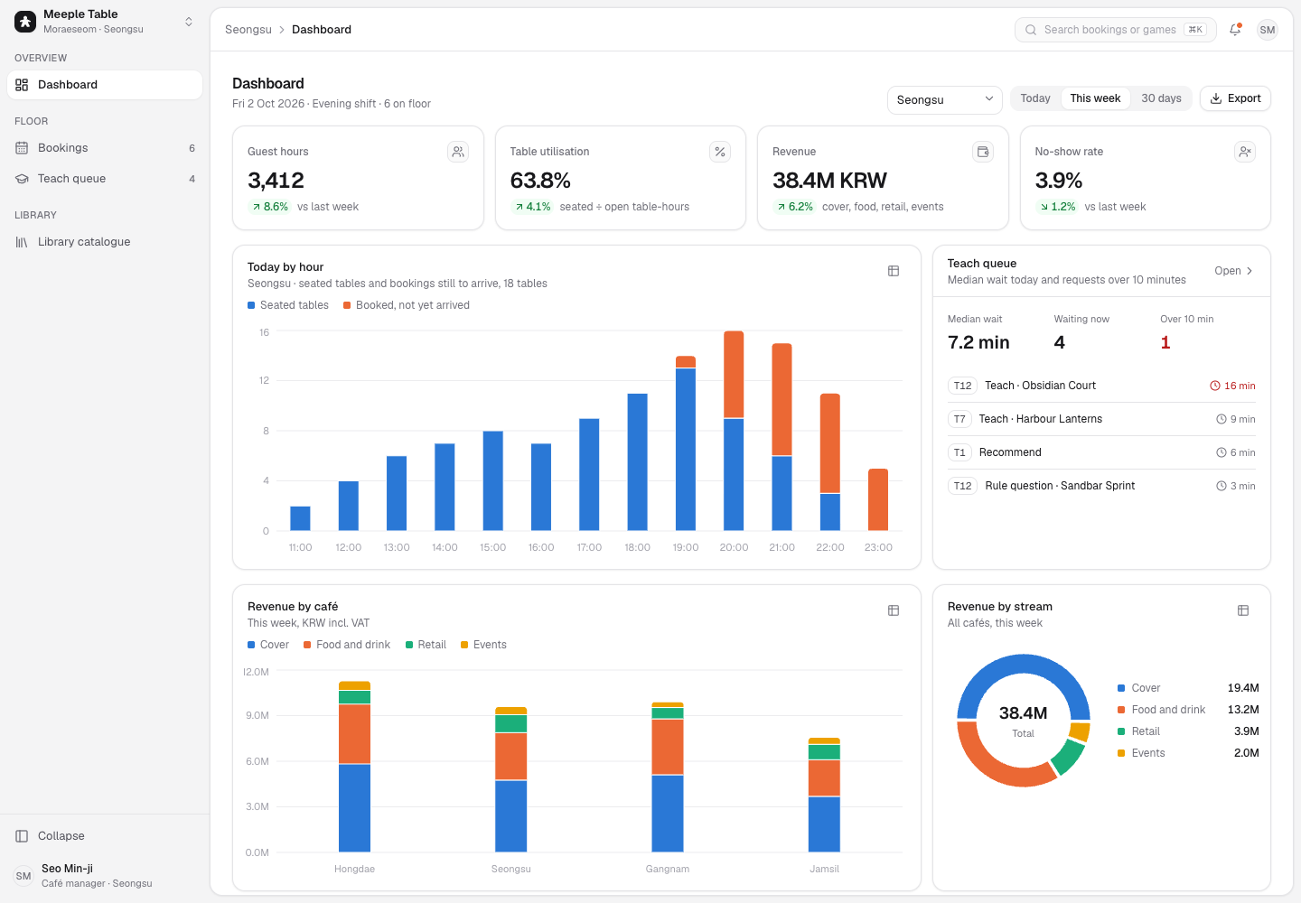
Task: Click the Revenue wallet icon
Action: click(x=983, y=152)
